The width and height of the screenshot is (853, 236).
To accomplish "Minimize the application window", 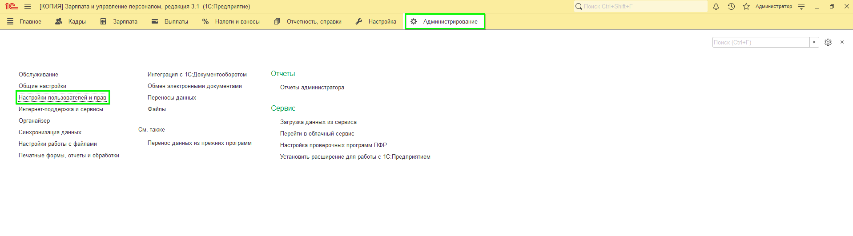I will click(x=817, y=7).
